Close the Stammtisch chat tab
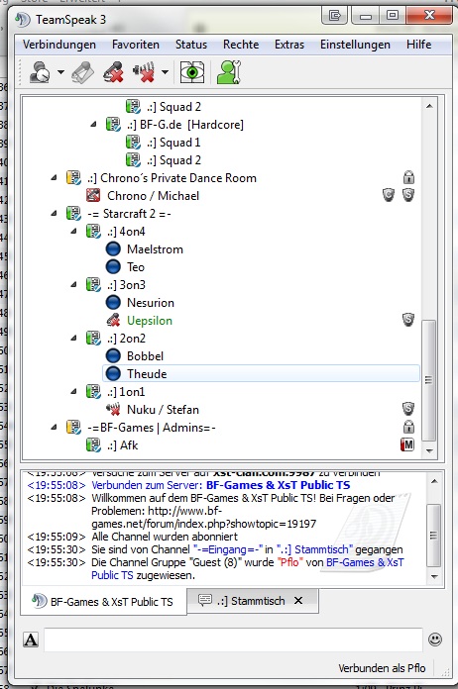 298,600
